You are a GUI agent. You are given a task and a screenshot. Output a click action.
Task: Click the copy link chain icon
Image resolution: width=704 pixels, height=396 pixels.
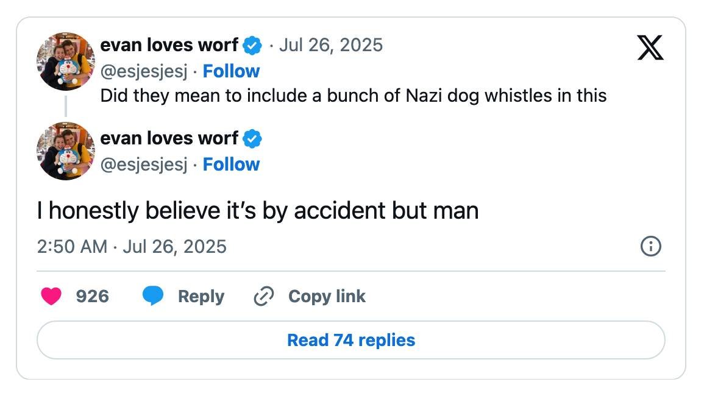click(x=263, y=297)
